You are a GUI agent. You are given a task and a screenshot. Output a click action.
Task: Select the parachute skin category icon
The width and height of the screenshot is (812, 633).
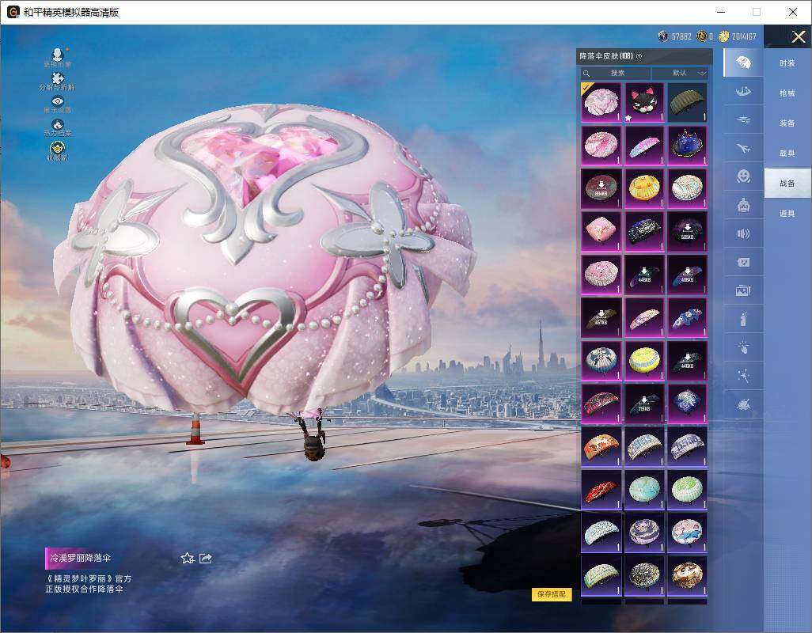(743, 63)
